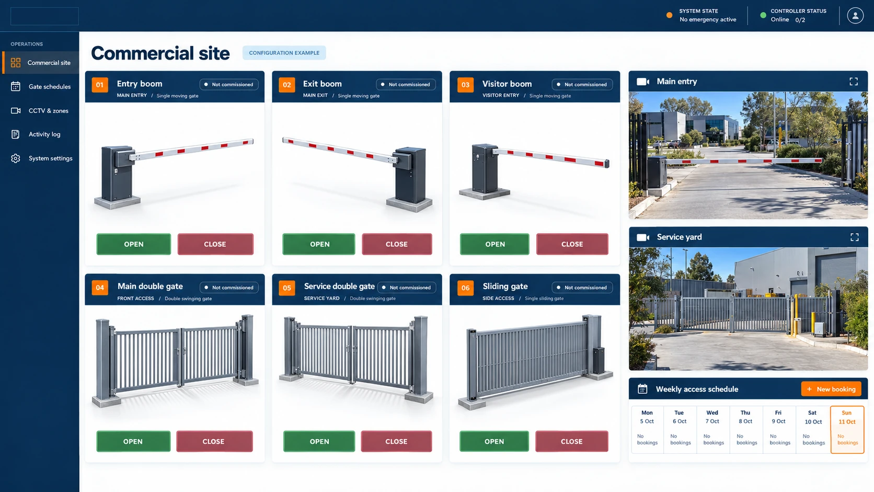Open the Visitor boom gate
The width and height of the screenshot is (874, 492).
tap(494, 244)
